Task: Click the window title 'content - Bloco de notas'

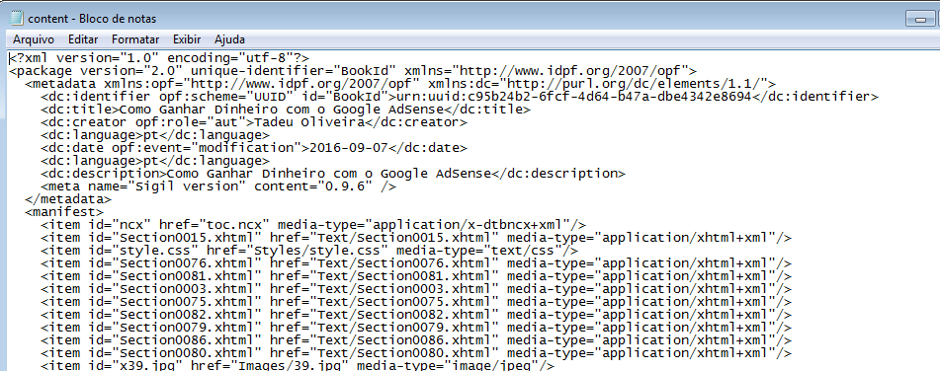Action: [92, 19]
